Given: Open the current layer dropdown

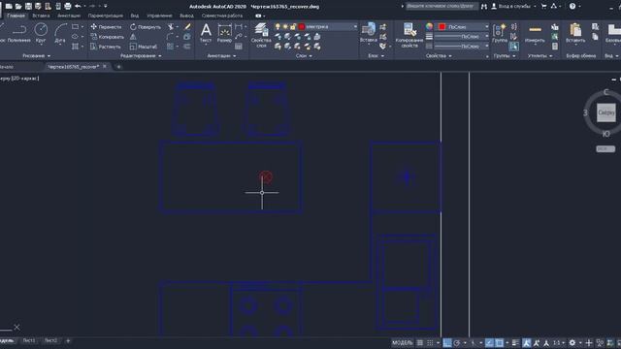Looking at the screenshot, I should click(355, 26).
